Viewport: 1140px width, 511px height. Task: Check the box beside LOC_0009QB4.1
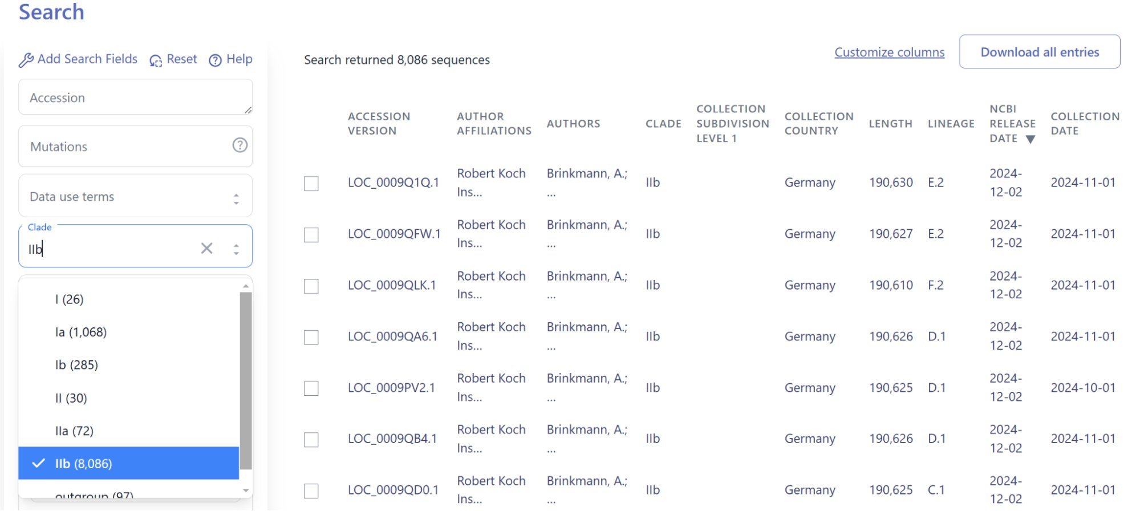(311, 440)
